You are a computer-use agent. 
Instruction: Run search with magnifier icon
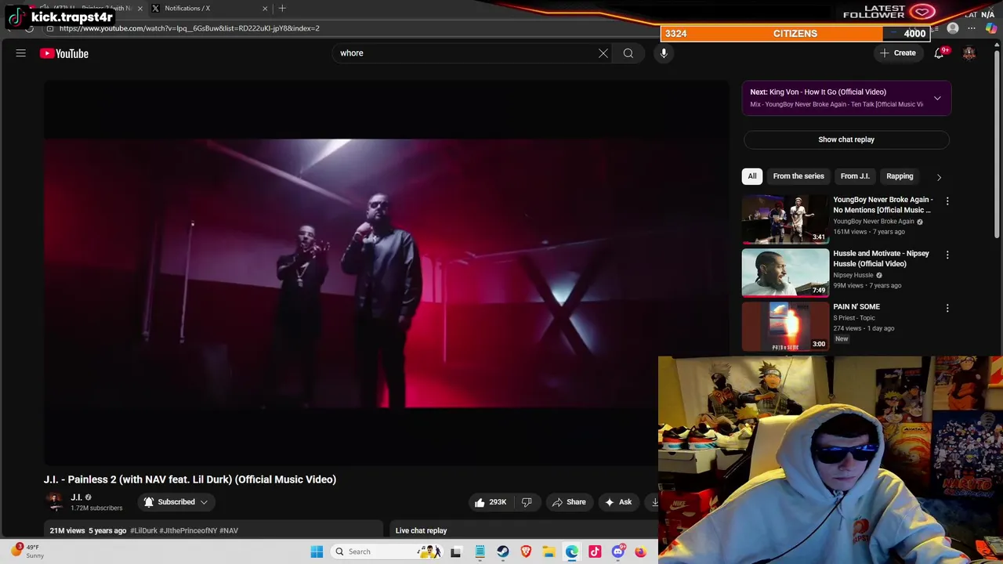pos(628,53)
